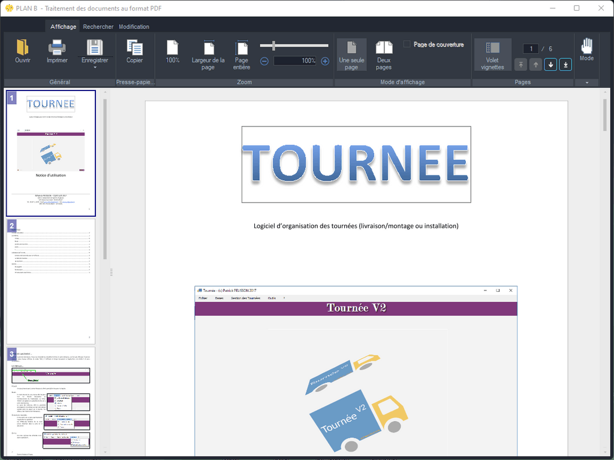Select page 3 thumbnail
Viewport: 614px width, 460px height.
point(51,401)
